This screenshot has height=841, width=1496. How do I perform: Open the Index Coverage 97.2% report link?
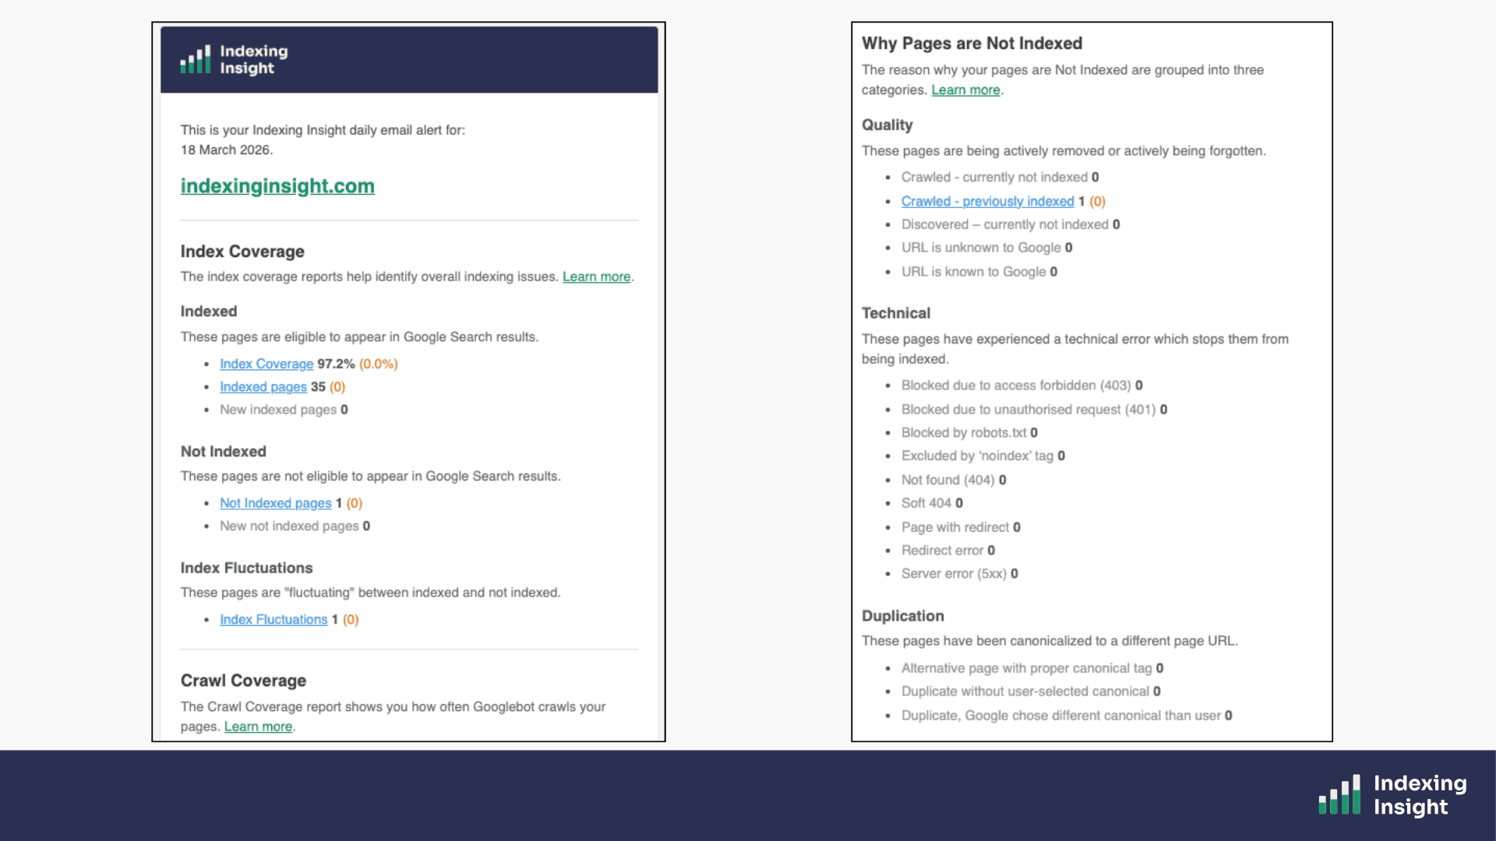(266, 364)
